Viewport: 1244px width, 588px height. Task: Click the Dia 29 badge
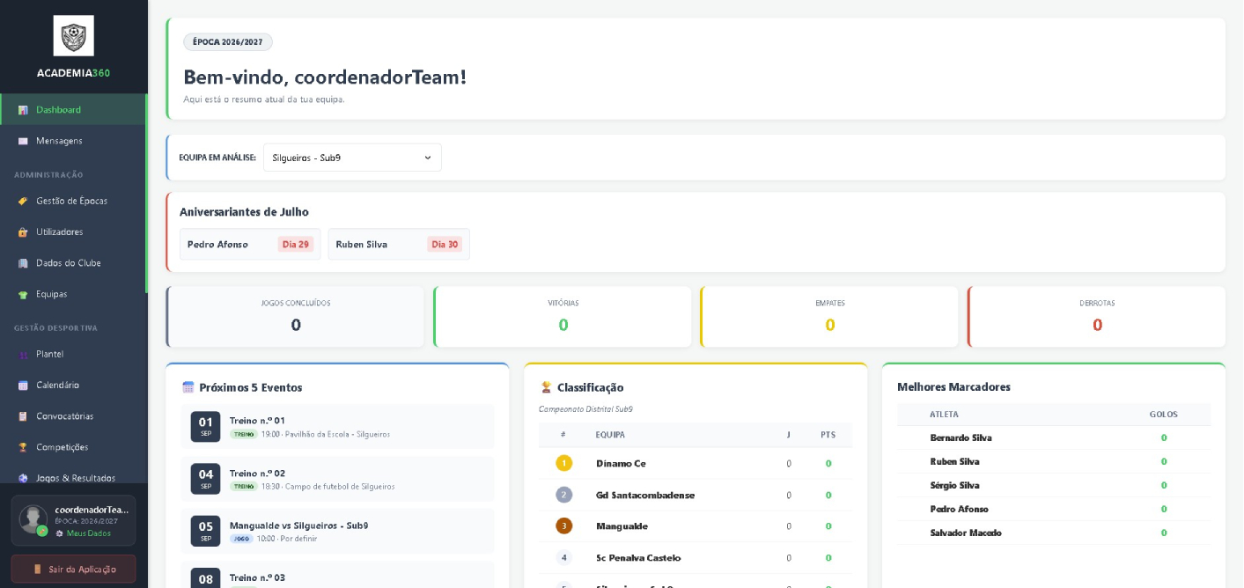(x=296, y=245)
